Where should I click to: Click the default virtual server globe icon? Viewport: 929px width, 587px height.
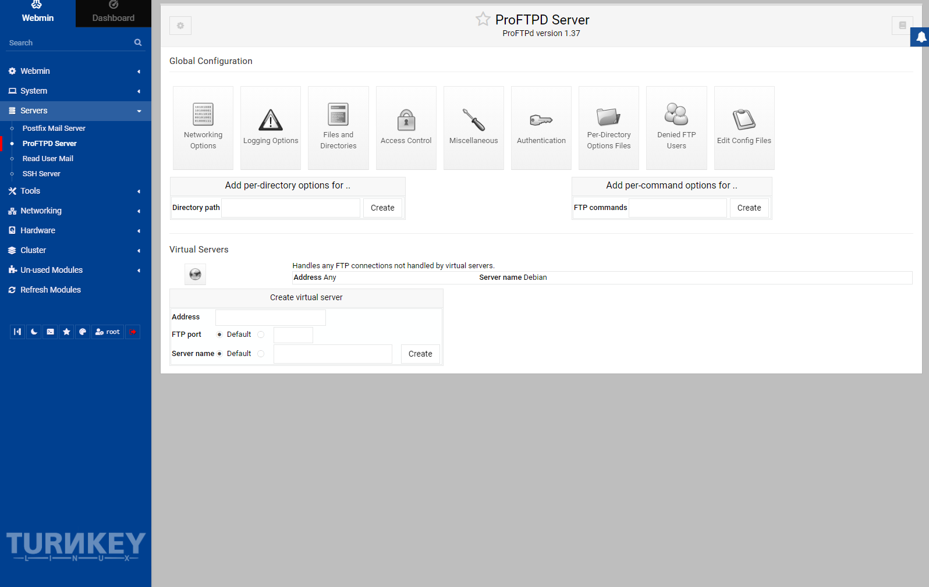point(196,275)
